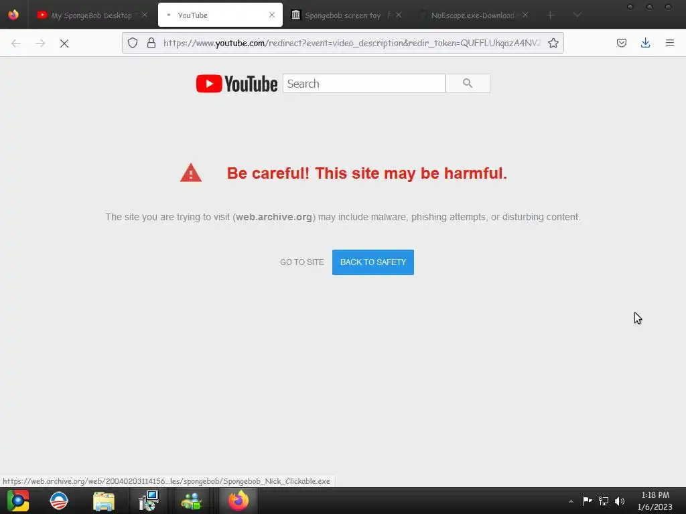Image resolution: width=686 pixels, height=514 pixels.
Task: Click the address bar with the YouTube redirect URL
Action: click(352, 43)
